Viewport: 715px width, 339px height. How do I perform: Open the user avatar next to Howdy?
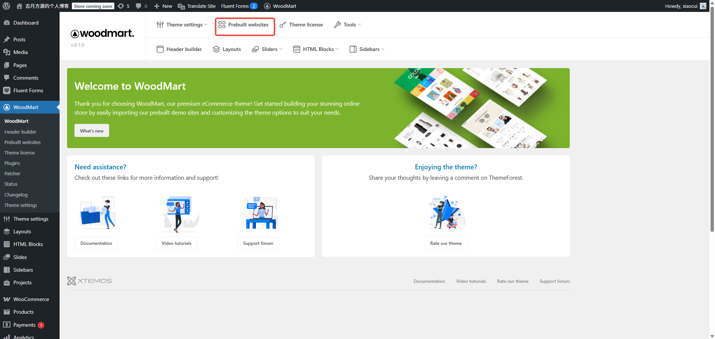tap(703, 6)
